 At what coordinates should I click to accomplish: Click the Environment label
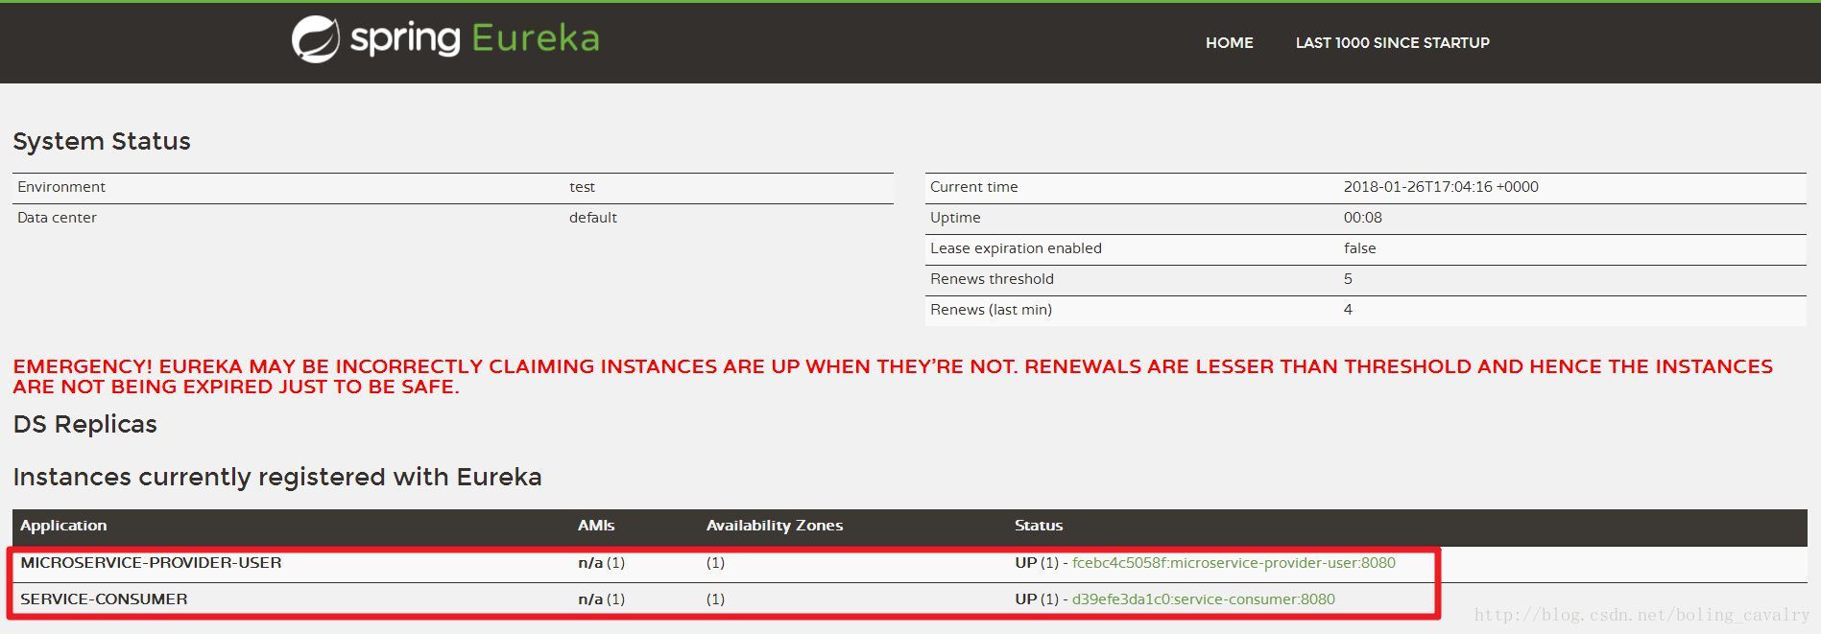pos(61,187)
